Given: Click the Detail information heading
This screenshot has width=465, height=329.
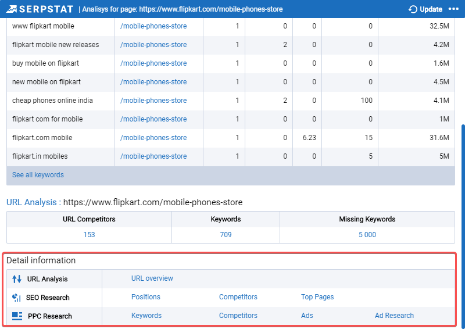Looking at the screenshot, I should (x=41, y=260).
